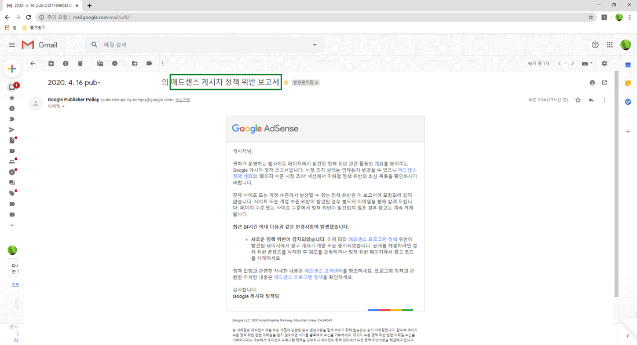Open Sent mail via the paper-plane icon

coord(12,130)
